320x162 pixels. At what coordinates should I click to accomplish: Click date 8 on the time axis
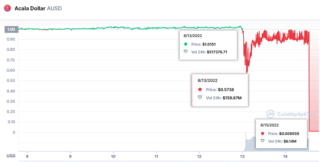click(27, 156)
